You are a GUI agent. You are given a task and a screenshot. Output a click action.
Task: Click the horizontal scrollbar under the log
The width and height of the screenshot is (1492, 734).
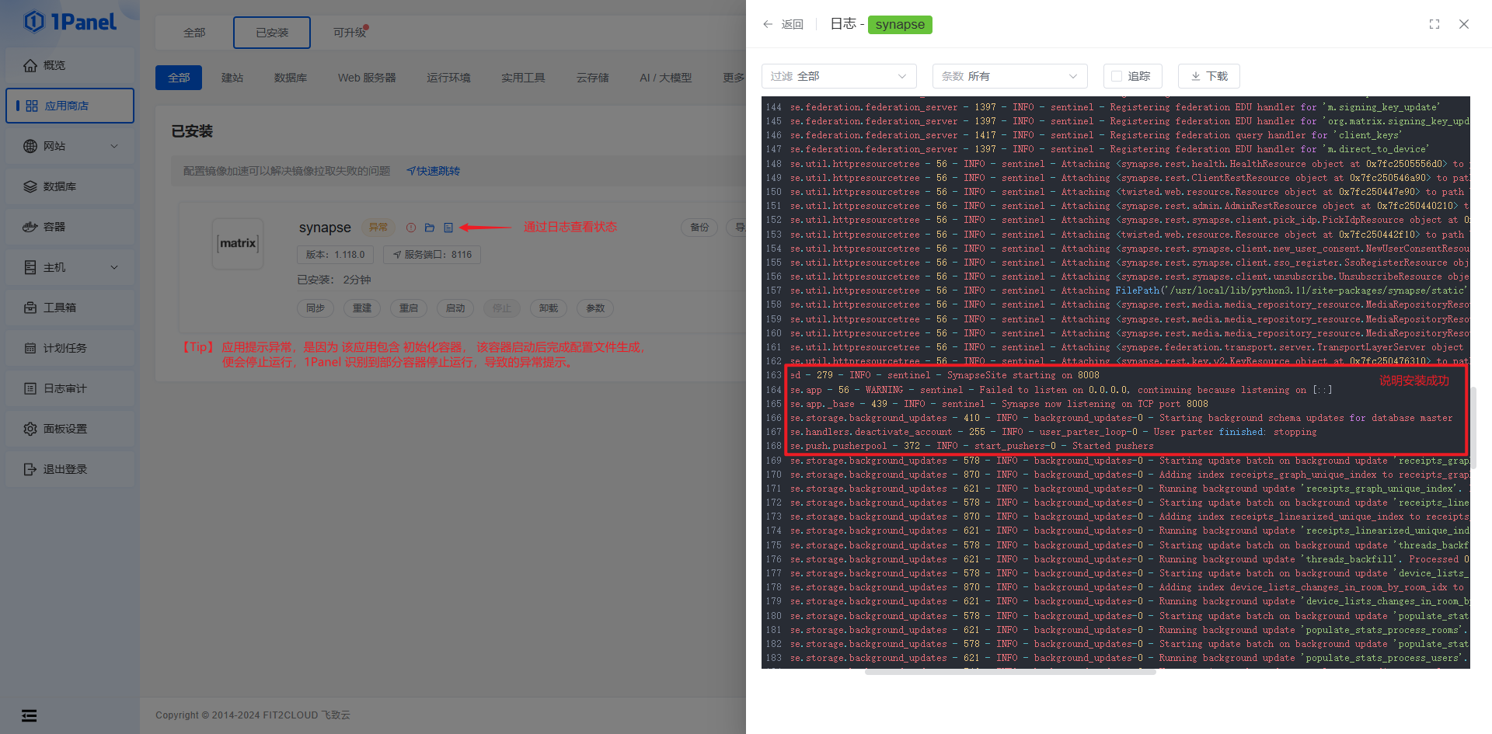[x=1010, y=673]
